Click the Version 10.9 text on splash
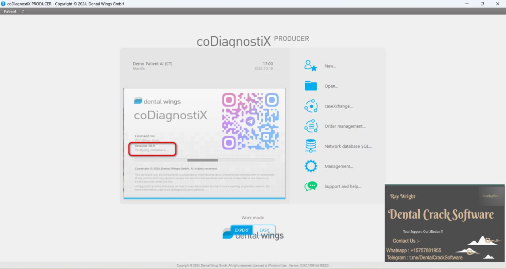 click(145, 146)
